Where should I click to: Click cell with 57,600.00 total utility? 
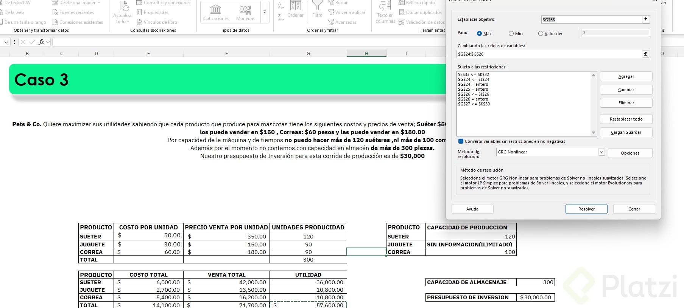[308, 305]
